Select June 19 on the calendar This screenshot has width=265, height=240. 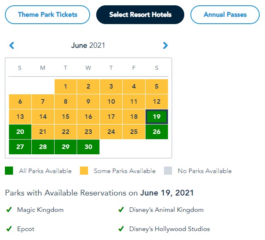click(157, 117)
